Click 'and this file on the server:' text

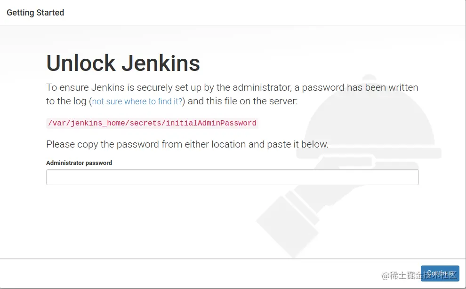tap(243, 102)
